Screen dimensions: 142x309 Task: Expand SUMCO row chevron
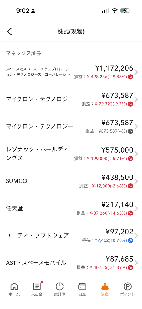(136, 181)
